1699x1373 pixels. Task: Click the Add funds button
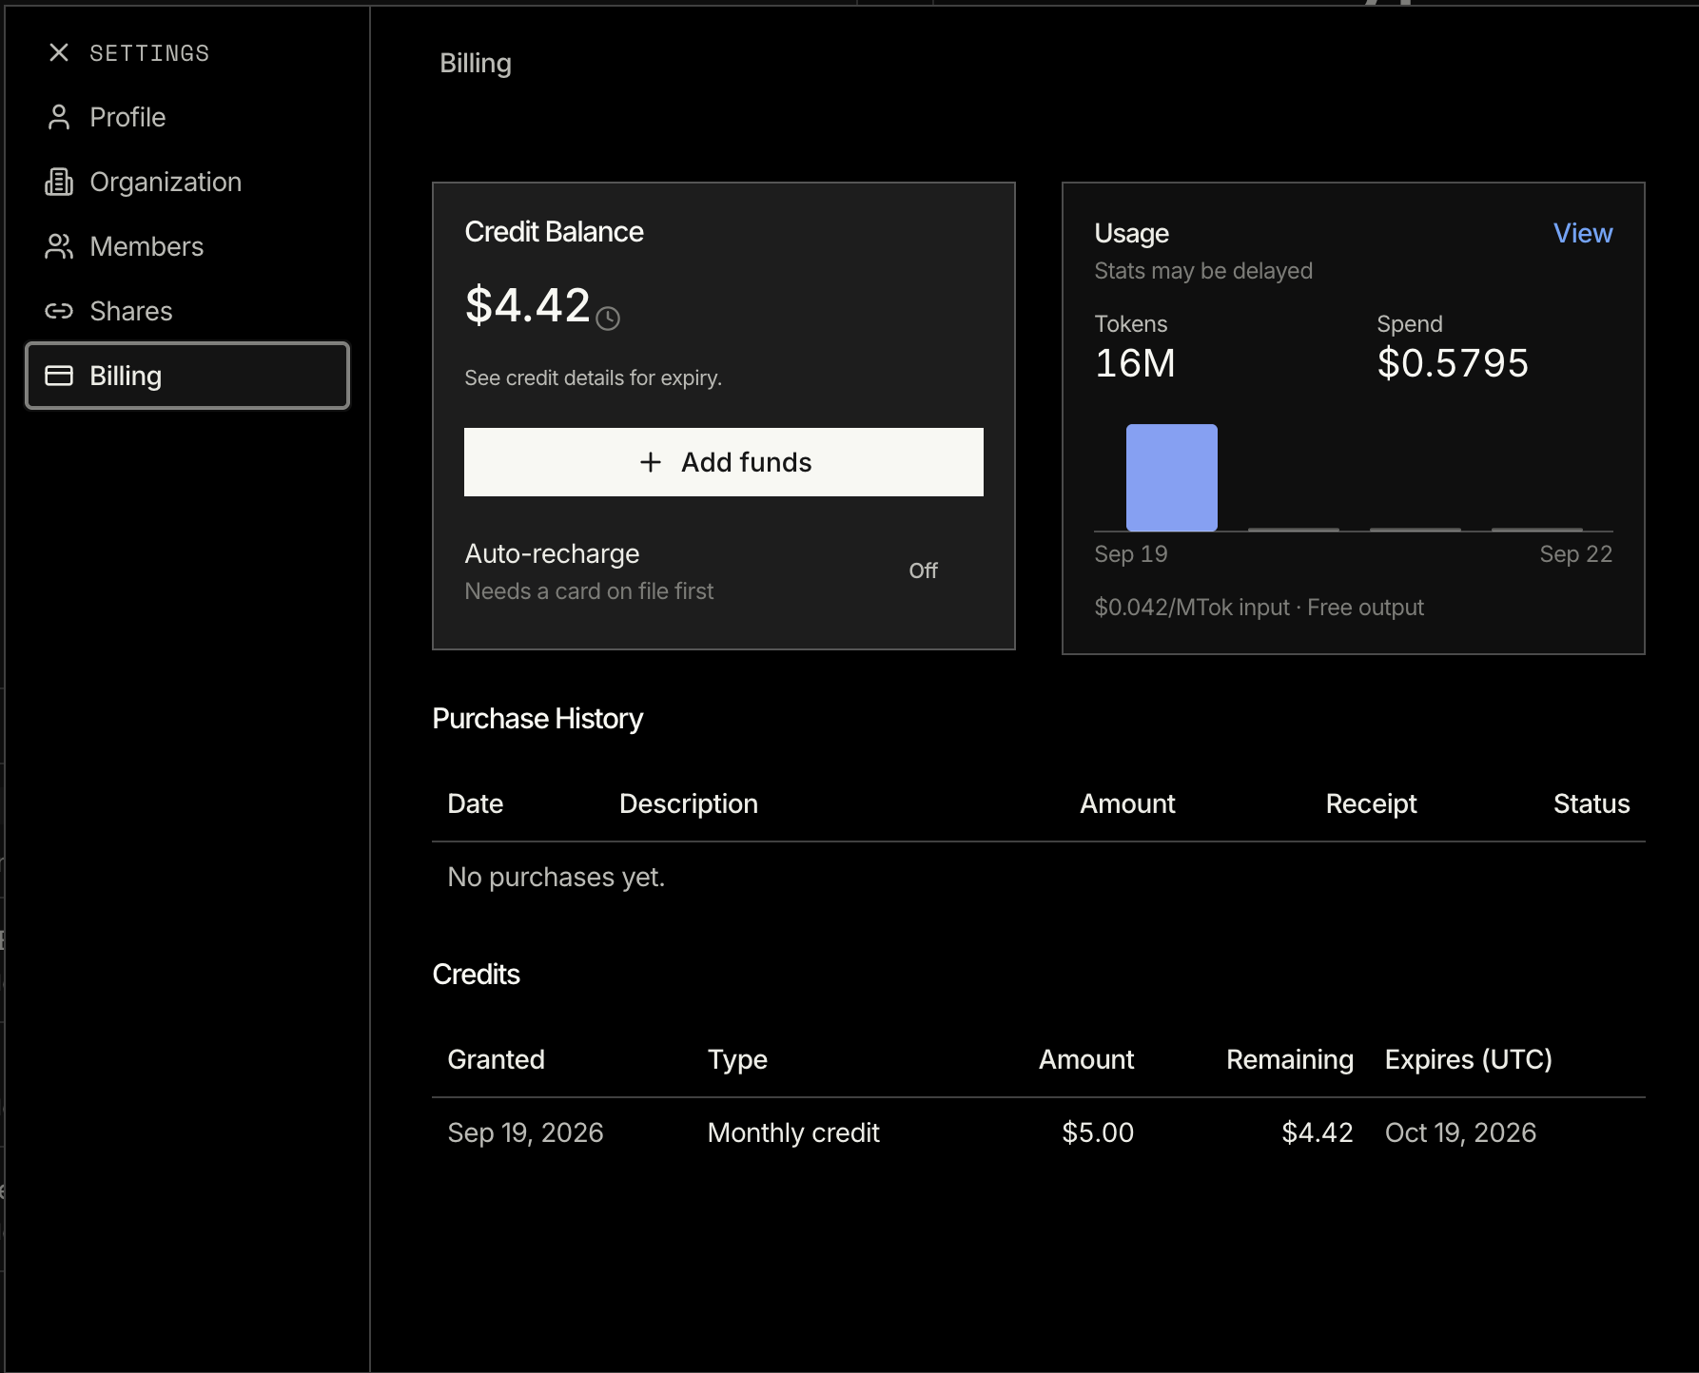(724, 462)
